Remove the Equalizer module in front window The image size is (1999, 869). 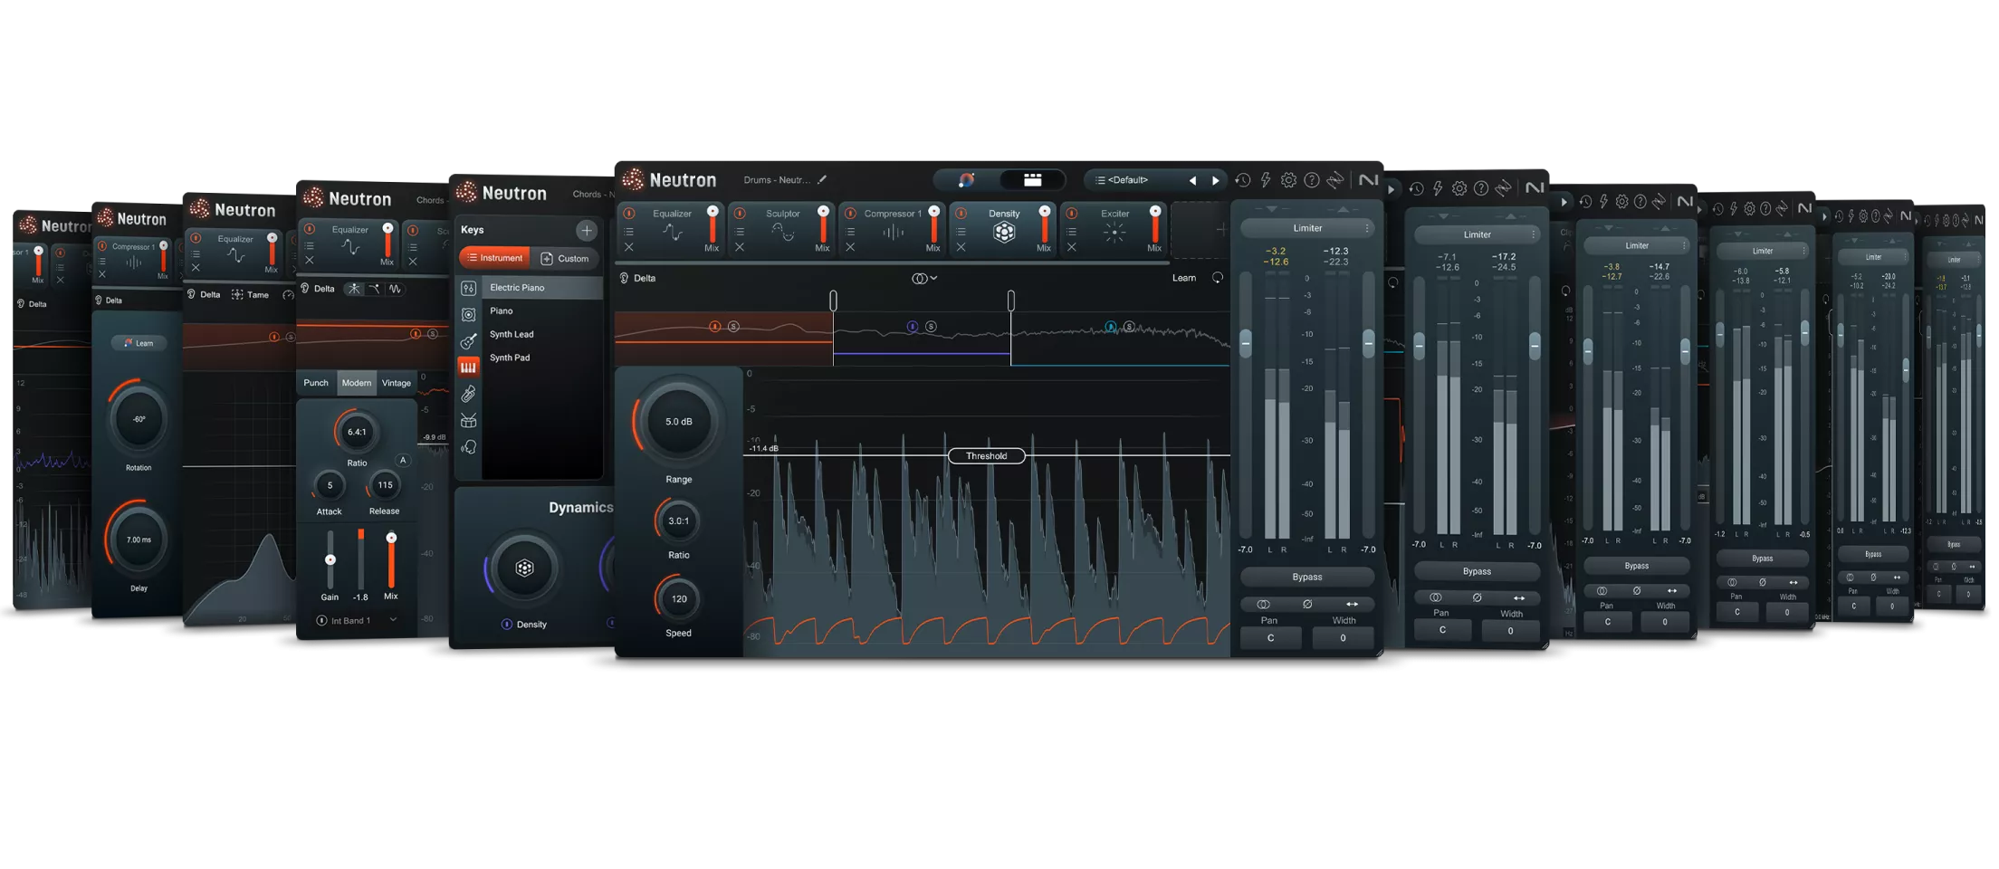pos(629,247)
